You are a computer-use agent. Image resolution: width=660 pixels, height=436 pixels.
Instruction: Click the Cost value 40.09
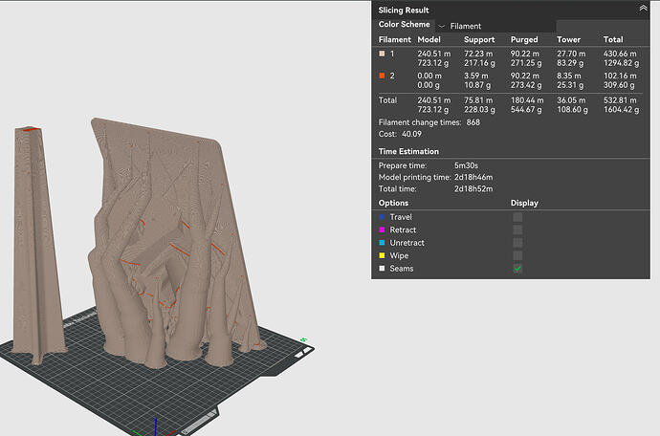411,134
